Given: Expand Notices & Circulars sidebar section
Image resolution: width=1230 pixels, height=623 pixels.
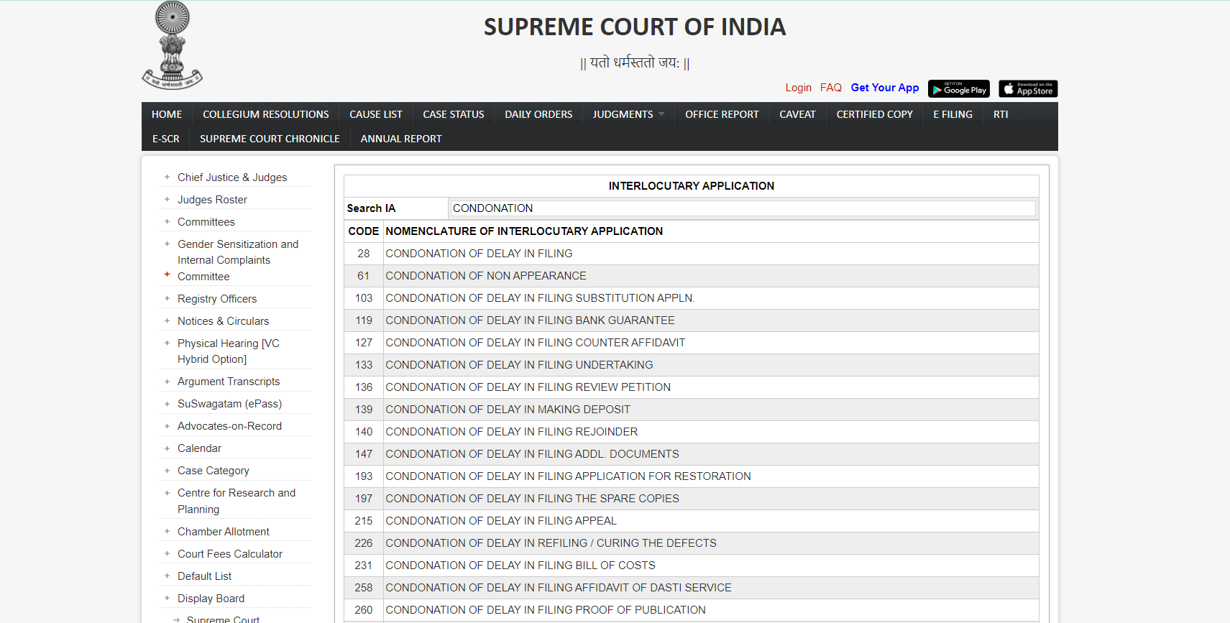Looking at the screenshot, I should [223, 321].
